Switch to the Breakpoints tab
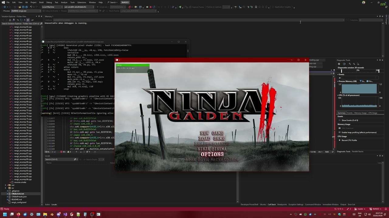This screenshot has width=389, height=218. [282, 204]
